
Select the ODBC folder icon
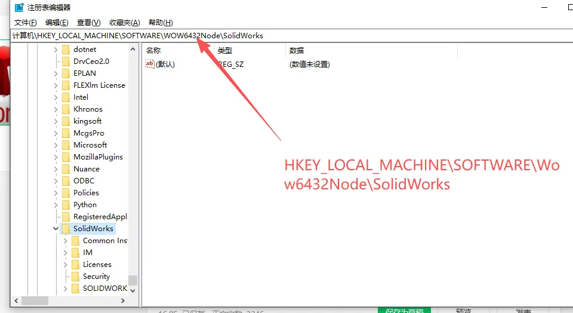coord(66,180)
